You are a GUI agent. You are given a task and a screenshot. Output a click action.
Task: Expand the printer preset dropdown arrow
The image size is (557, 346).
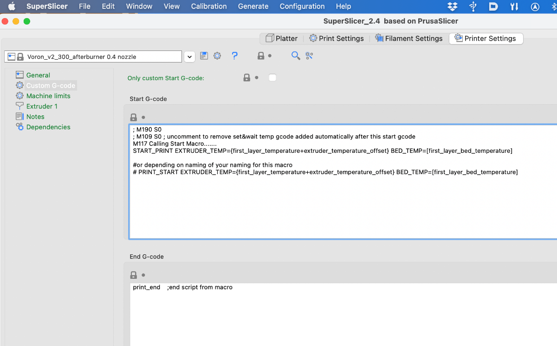(x=189, y=57)
